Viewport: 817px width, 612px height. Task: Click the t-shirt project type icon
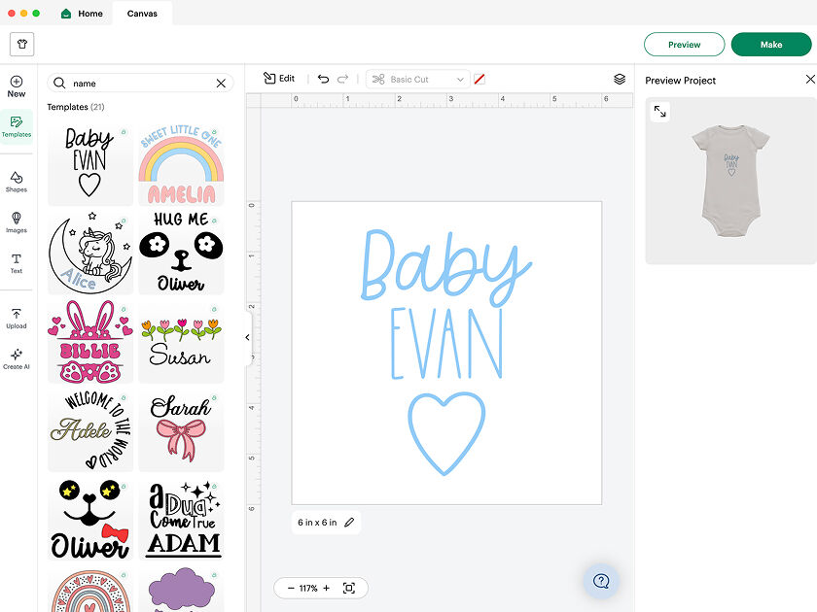[x=21, y=44]
